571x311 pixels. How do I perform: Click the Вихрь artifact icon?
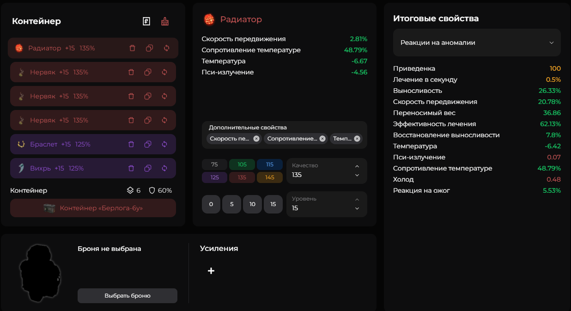click(x=21, y=168)
